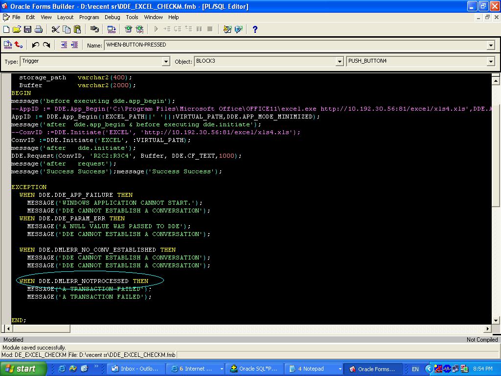The image size is (501, 376).
Task: Open the Help menu
Action: (174, 17)
